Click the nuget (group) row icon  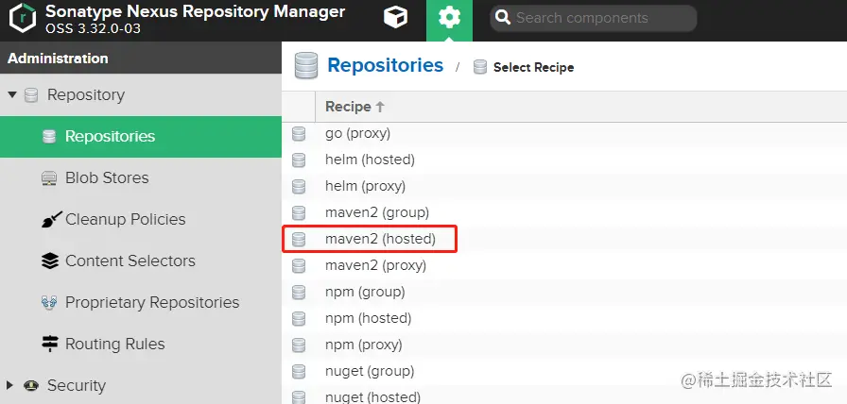tap(299, 372)
